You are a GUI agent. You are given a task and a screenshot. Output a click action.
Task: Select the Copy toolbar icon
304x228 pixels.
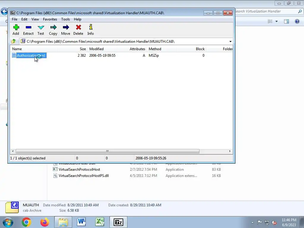[53, 30]
